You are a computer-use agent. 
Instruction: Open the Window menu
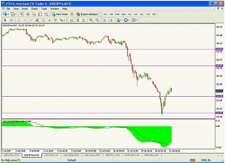[x=54, y=9]
